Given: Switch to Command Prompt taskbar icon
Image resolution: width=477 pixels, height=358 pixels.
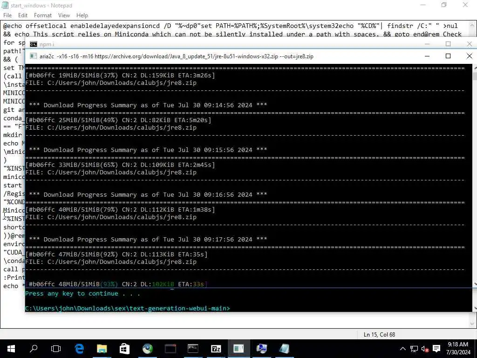Looking at the screenshot, I should tap(193, 349).
